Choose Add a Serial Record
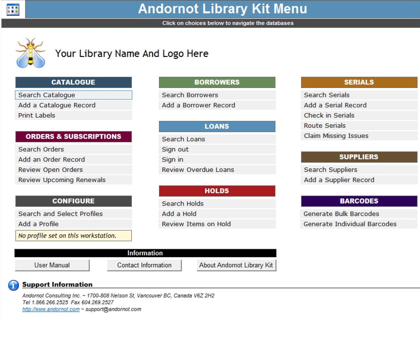 (359, 105)
